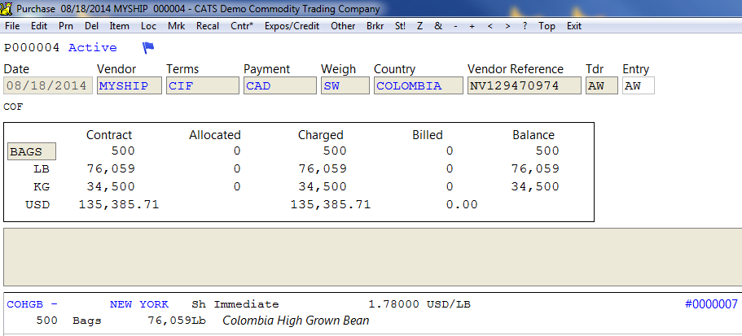
Task: Choose the Del menu item
Action: point(91,26)
